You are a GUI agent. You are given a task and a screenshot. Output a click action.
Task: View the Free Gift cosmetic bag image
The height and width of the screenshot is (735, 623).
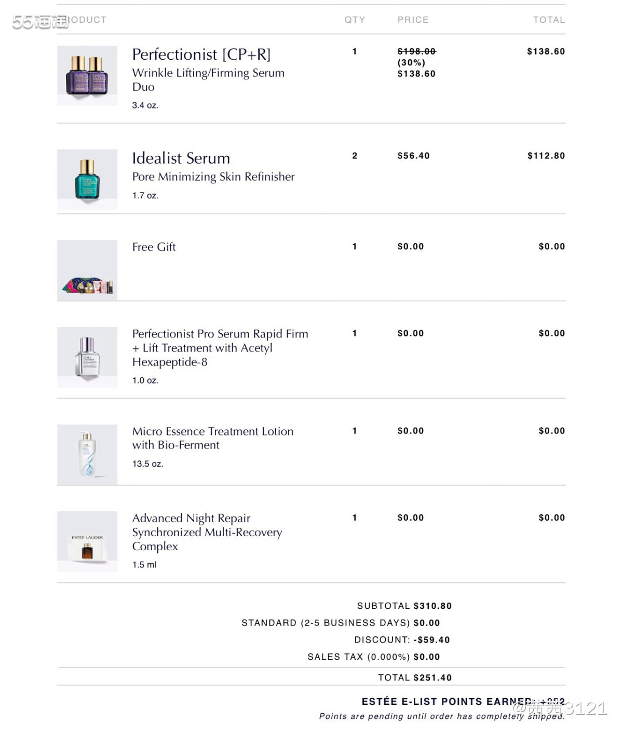[x=87, y=270]
